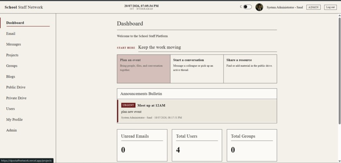Click the Keep the work moving heading
This screenshot has width=341, height=163.
159,47
